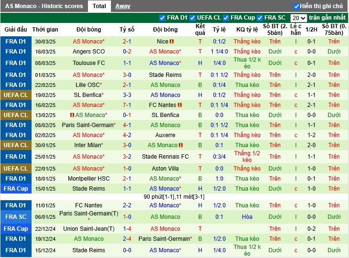Click the Thời gian column header
The width and height of the screenshot is (349, 258).
pyautogui.click(x=45, y=29)
